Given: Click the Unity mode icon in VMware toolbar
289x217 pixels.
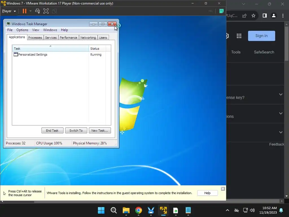Looking at the screenshot, I should click(x=54, y=11).
